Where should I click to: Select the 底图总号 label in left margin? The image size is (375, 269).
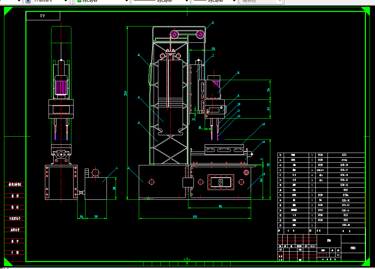[x=15, y=230]
